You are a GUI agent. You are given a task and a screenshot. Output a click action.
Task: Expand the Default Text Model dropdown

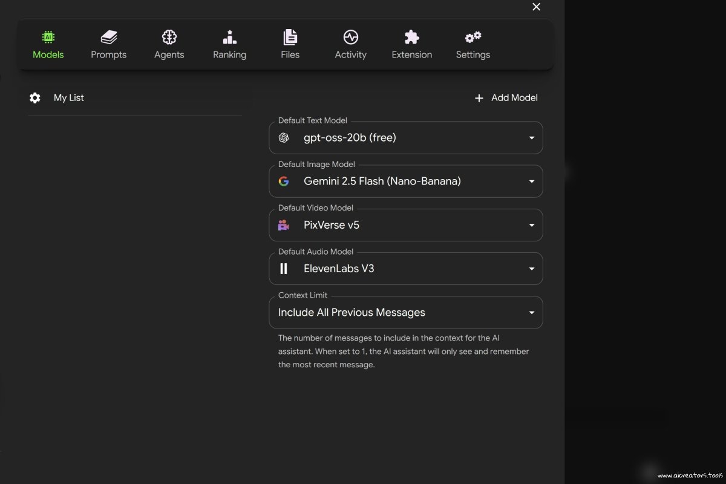coord(531,137)
